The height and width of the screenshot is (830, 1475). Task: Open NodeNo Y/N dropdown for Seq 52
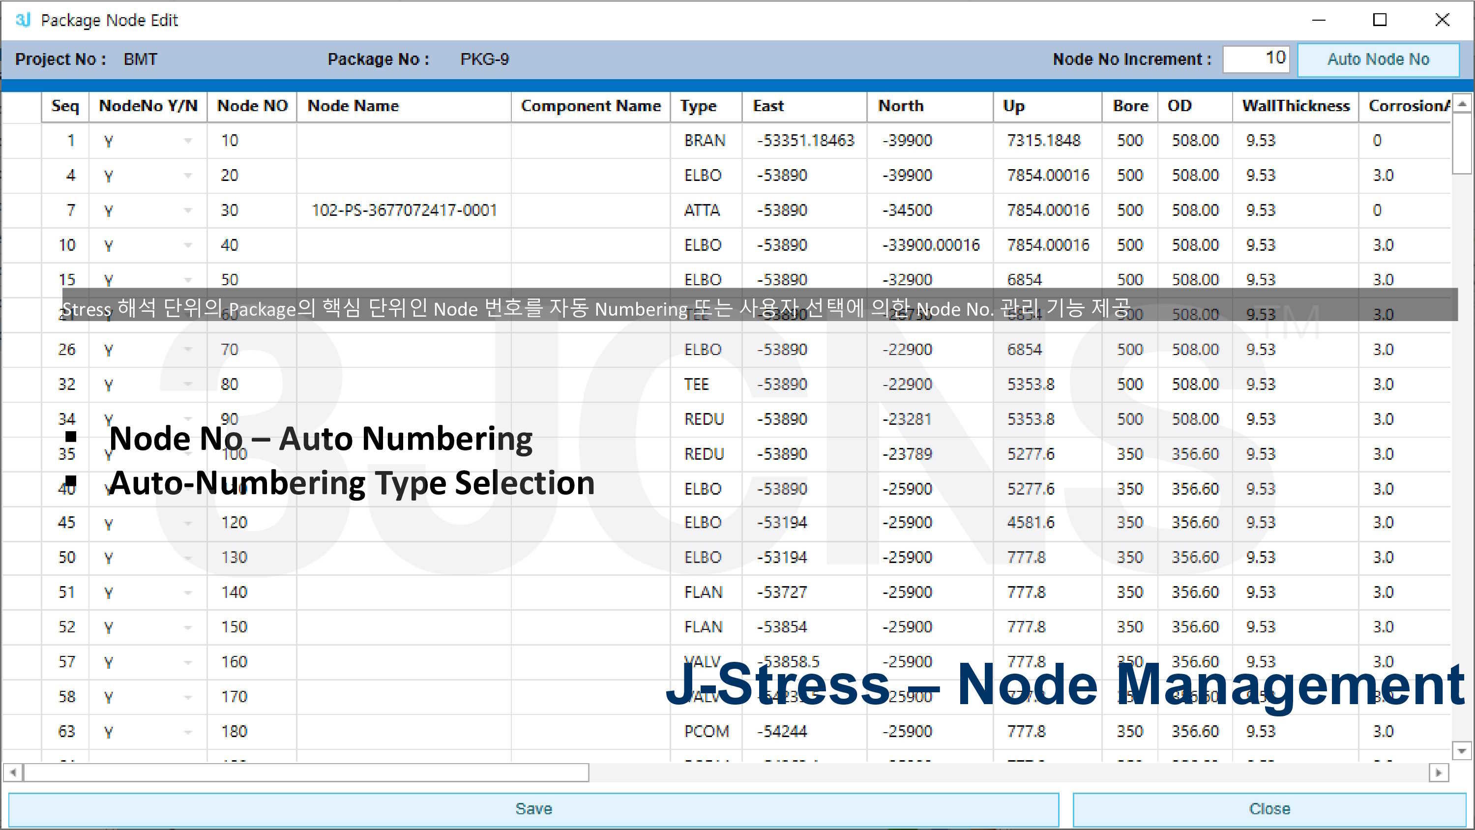click(187, 628)
